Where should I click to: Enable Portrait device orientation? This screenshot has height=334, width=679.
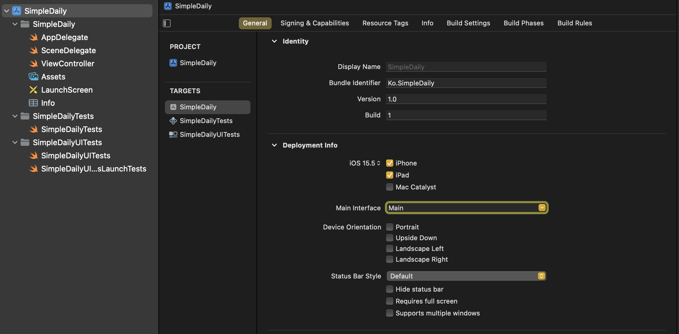tap(389, 227)
